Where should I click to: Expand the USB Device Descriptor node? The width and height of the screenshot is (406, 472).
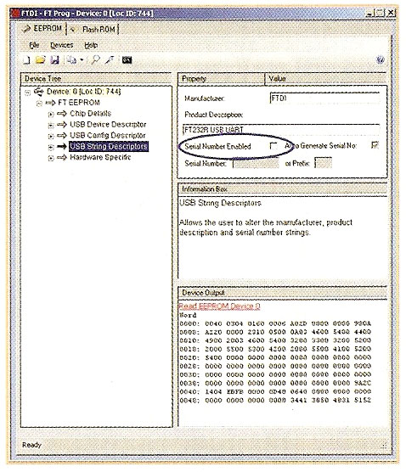pos(51,126)
